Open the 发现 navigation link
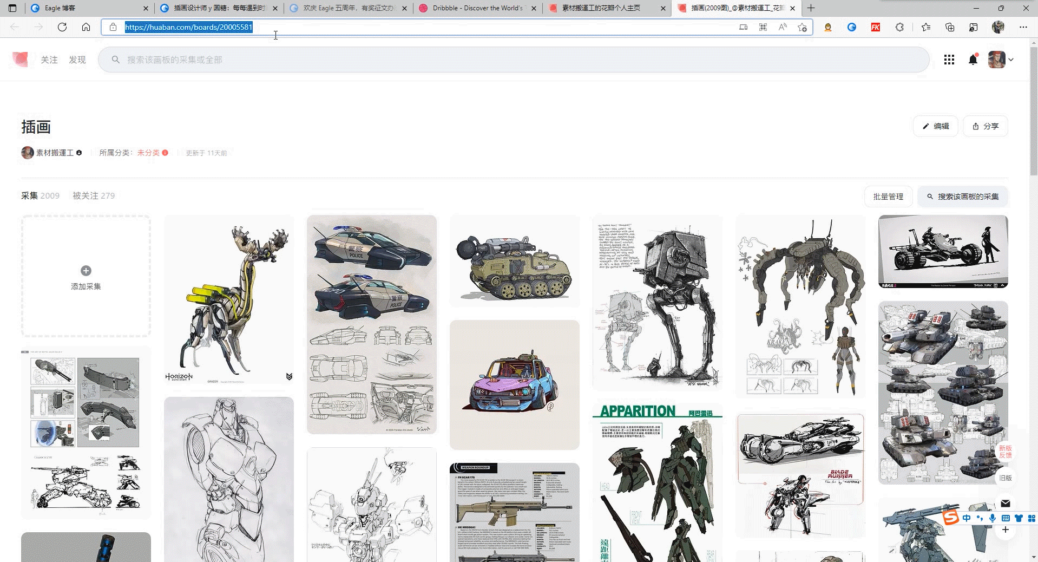This screenshot has width=1038, height=562. (77, 60)
